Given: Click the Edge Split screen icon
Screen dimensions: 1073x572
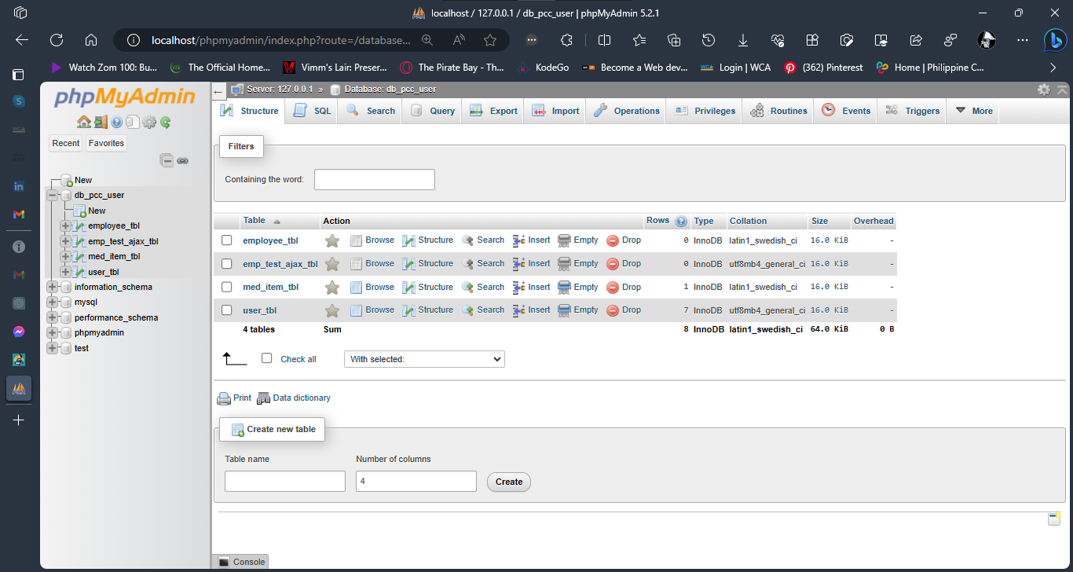Looking at the screenshot, I should [604, 40].
